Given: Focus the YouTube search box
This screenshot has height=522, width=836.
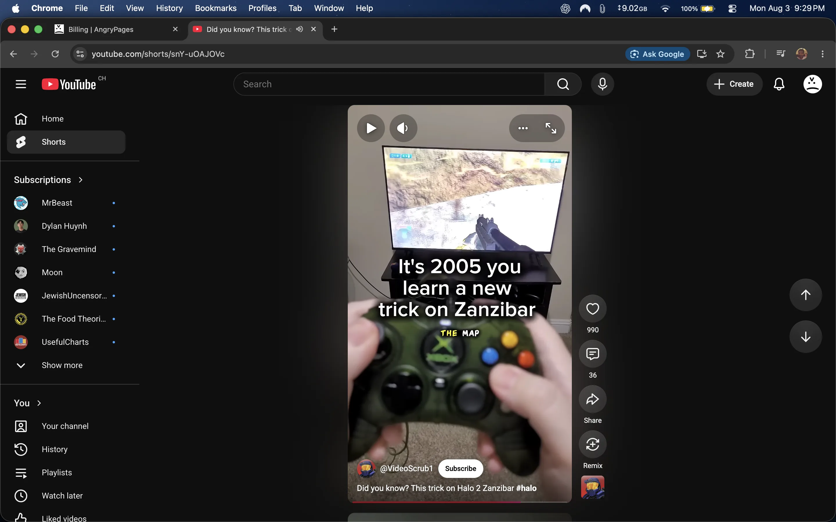Looking at the screenshot, I should click(x=389, y=84).
